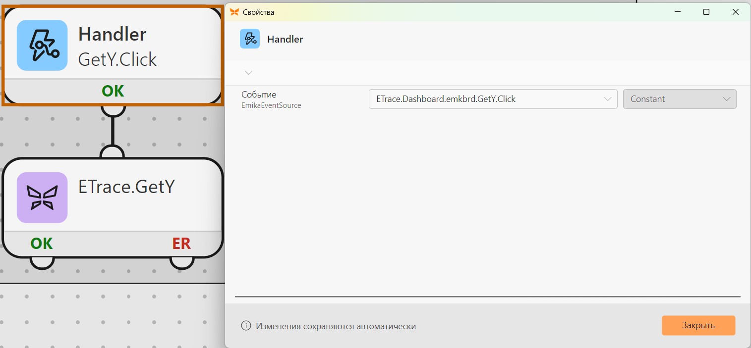The width and height of the screenshot is (751, 348).
Task: Maximize the Свойства window
Action: coord(706,12)
